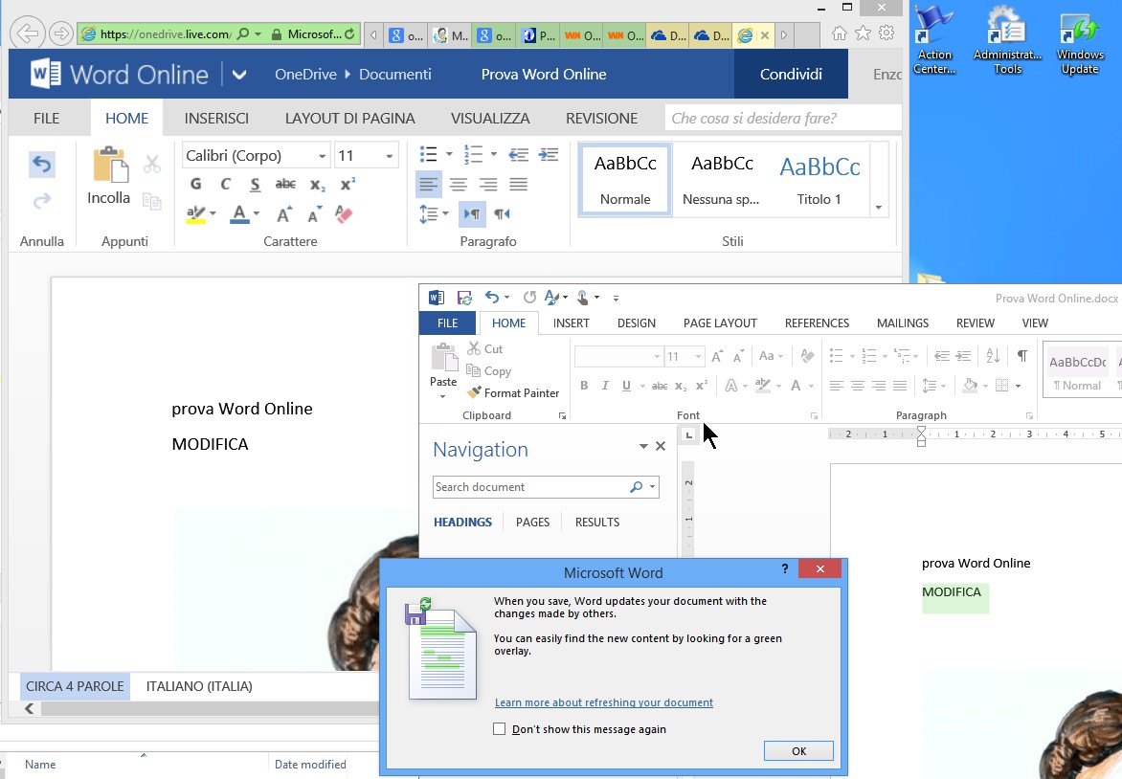
Task: Expand the Stili styles gallery arrow
Action: point(878,208)
